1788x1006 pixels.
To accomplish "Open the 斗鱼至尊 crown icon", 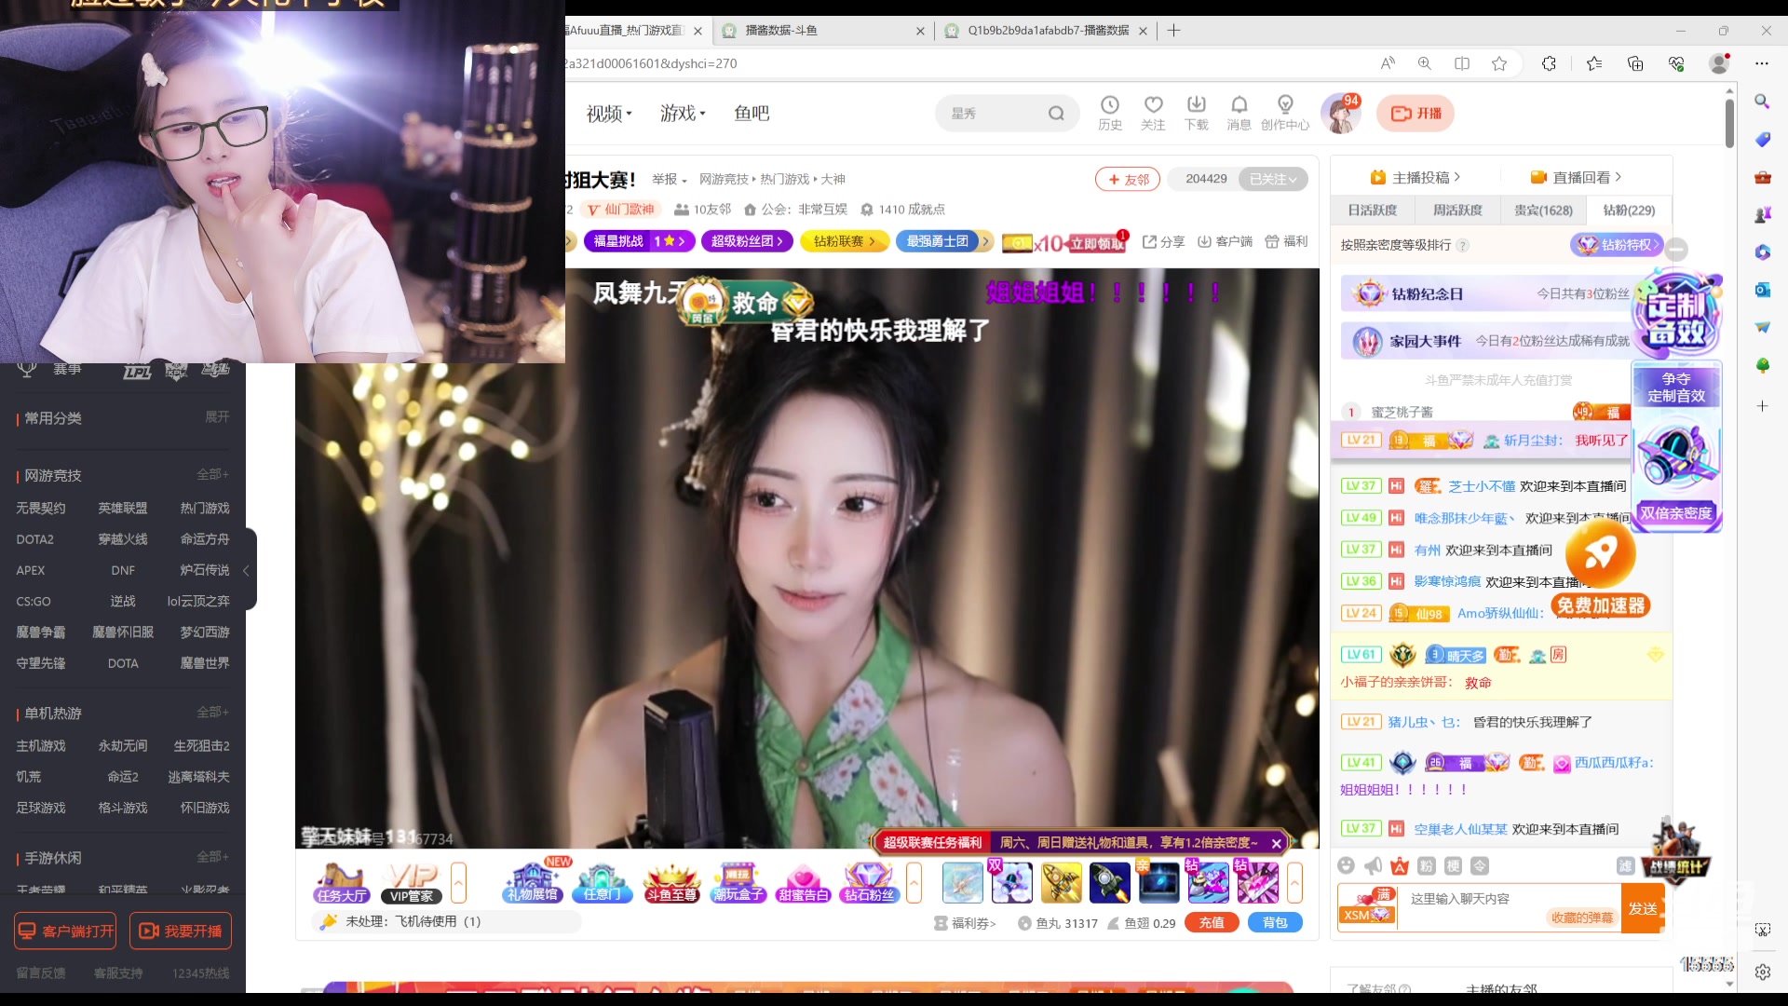I will 671,883.
